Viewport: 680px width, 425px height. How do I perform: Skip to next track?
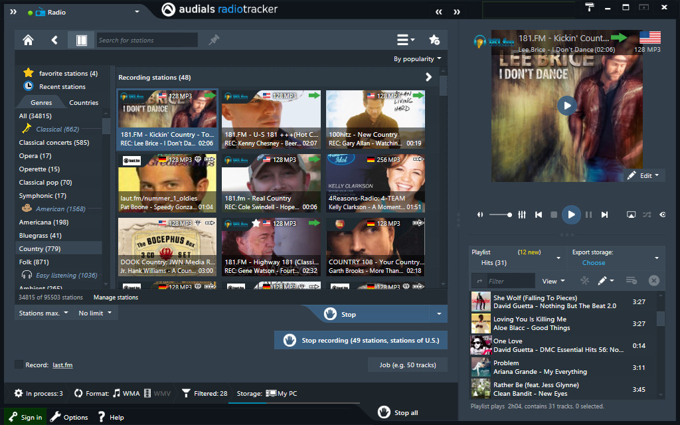click(604, 214)
